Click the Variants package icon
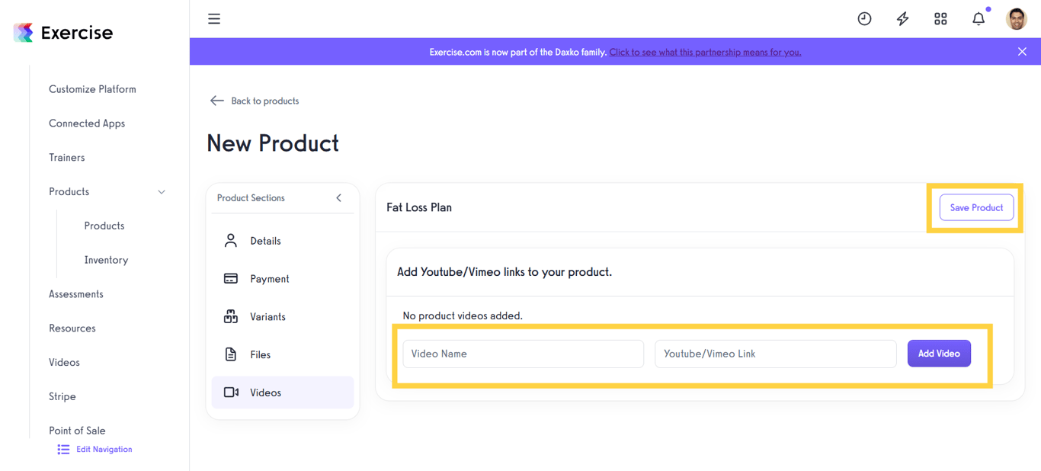The image size is (1041, 471). [x=231, y=316]
